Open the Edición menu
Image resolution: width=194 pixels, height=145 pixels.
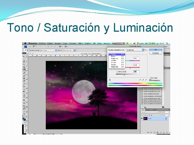[50, 44]
